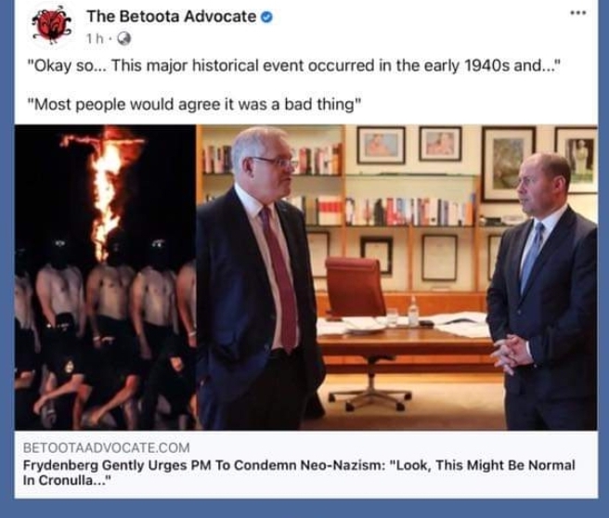Click the man wearing the blue tie

(x=544, y=291)
